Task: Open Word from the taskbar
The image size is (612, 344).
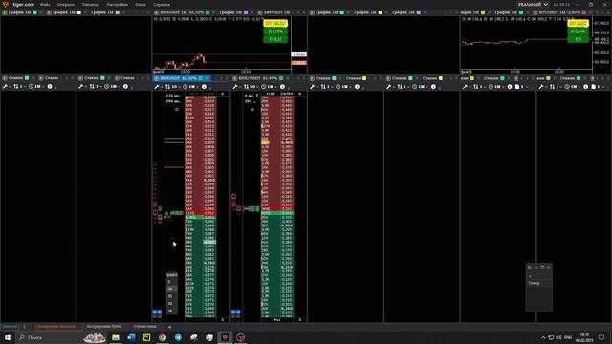Action: [131, 337]
